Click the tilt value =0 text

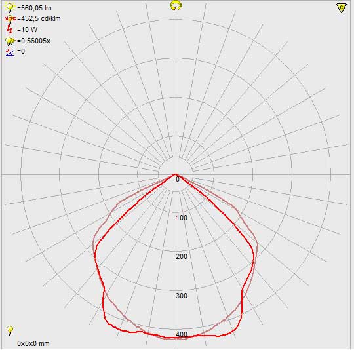[21, 51]
